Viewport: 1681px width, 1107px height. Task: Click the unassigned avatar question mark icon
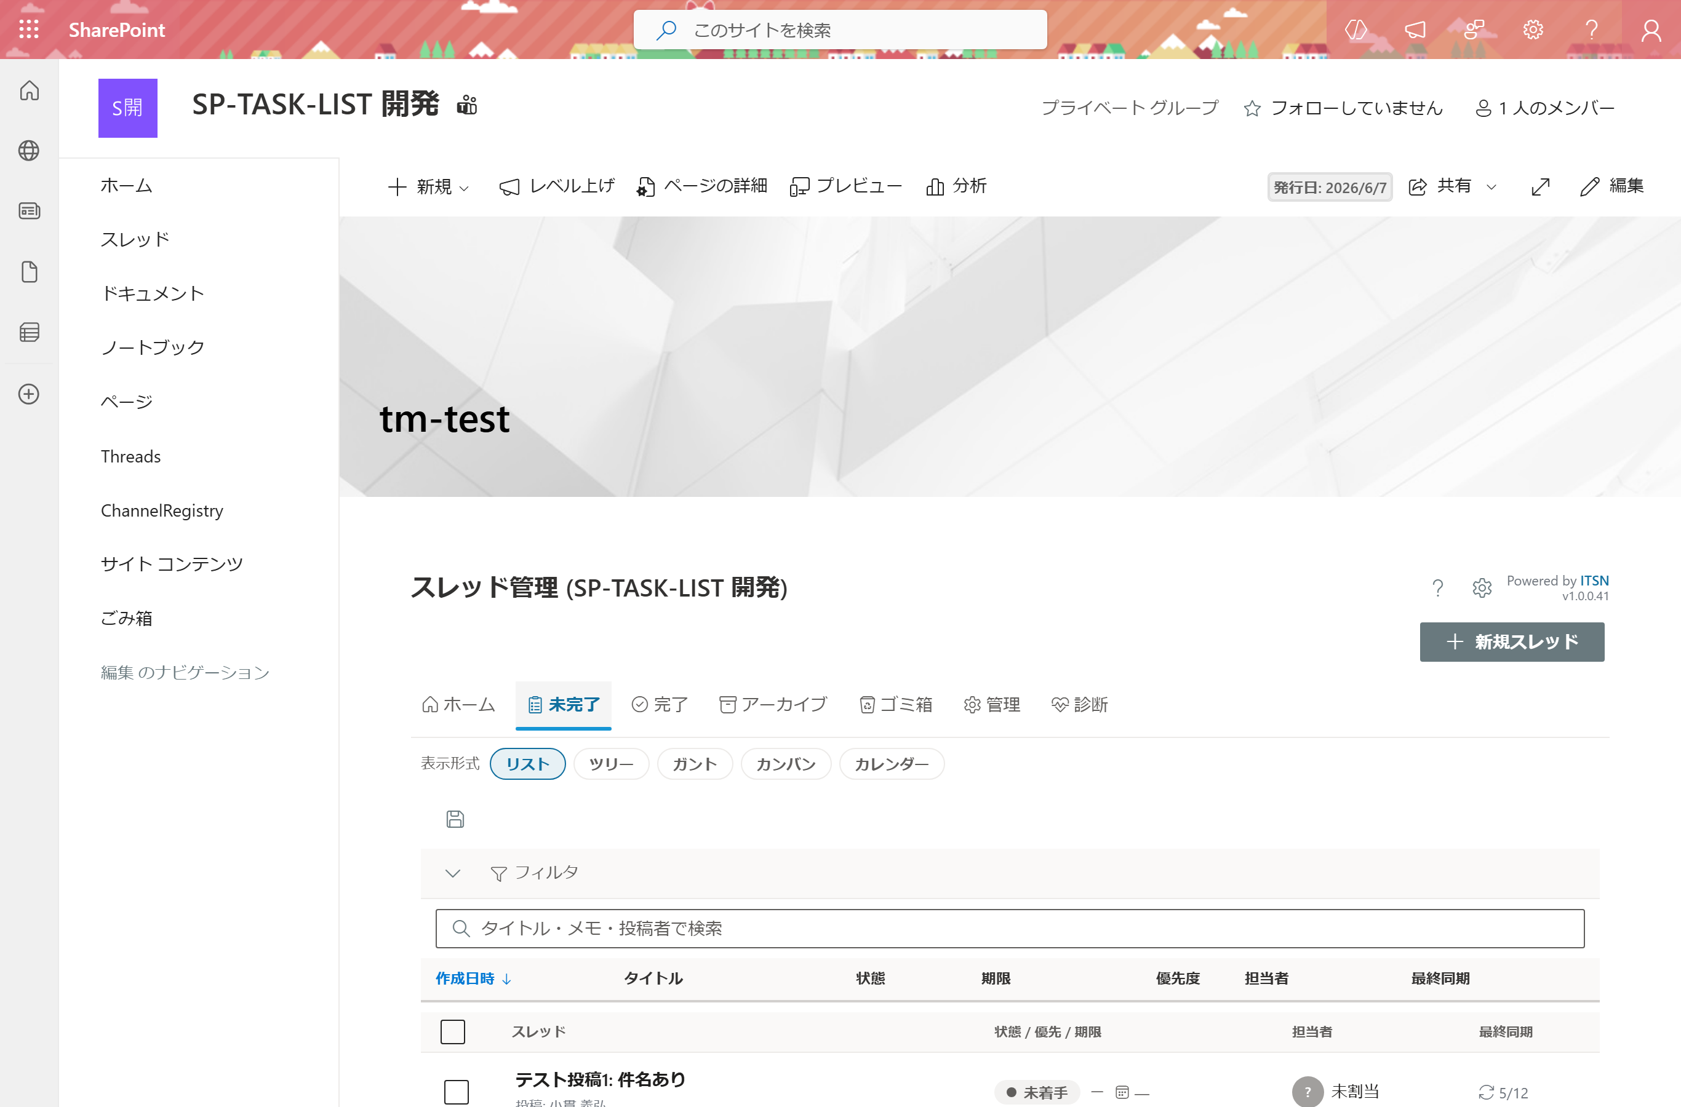1308,1092
